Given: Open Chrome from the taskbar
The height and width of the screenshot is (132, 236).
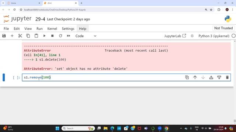Looking at the screenshot, I should click(166, 128).
